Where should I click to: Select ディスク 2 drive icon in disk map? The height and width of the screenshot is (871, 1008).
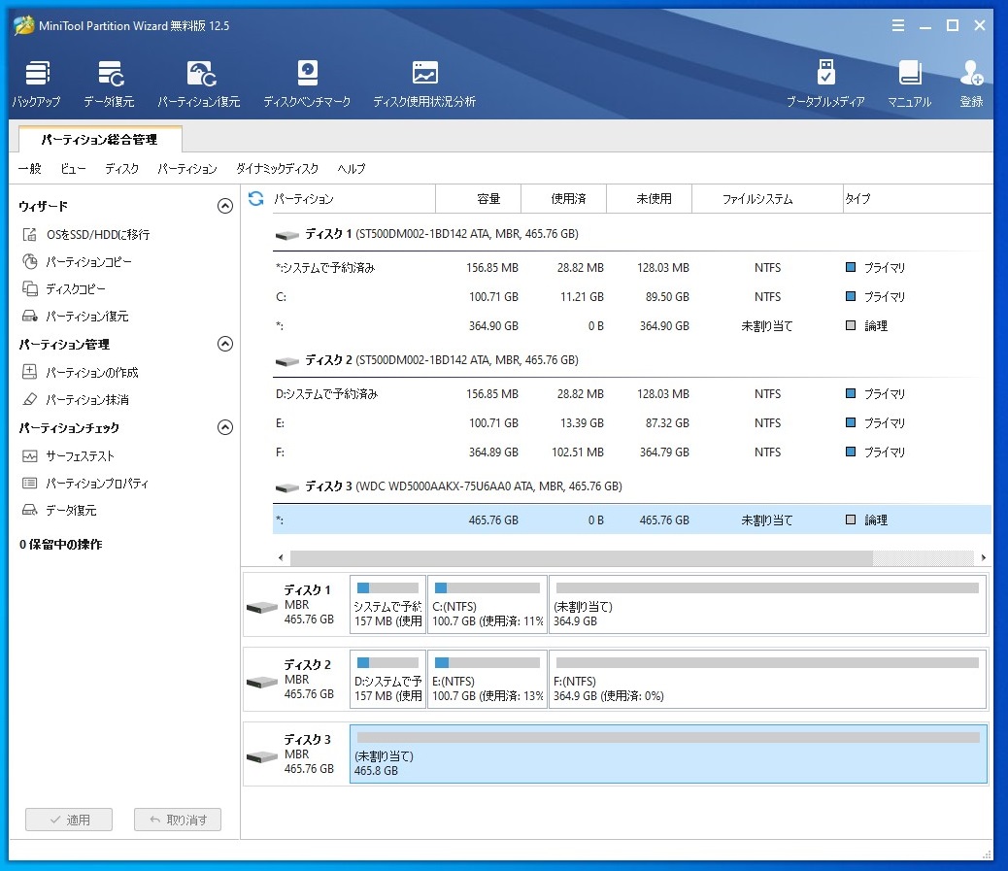coord(262,682)
